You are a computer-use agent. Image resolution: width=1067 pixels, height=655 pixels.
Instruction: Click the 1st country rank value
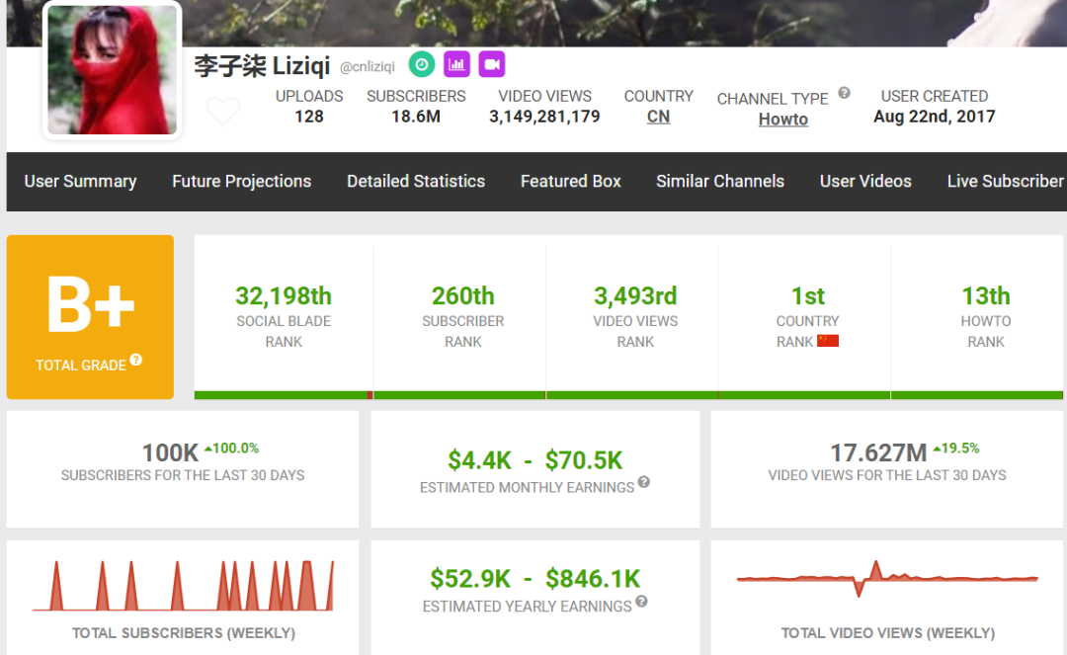point(808,296)
